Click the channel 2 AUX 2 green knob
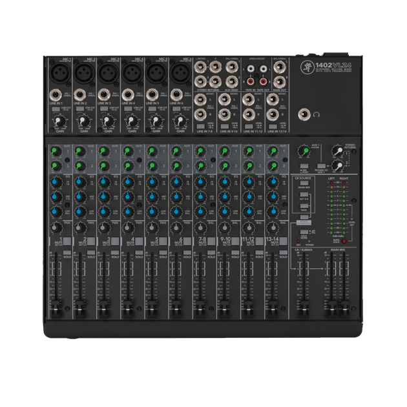 click(79, 165)
